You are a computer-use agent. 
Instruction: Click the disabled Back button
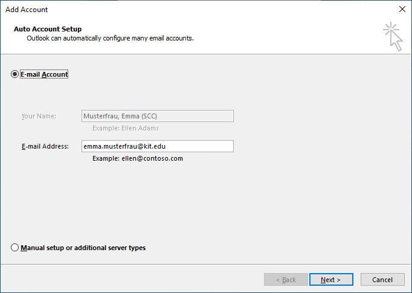point(286,280)
